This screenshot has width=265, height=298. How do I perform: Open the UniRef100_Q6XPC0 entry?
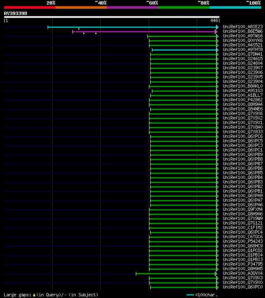pos(243,287)
